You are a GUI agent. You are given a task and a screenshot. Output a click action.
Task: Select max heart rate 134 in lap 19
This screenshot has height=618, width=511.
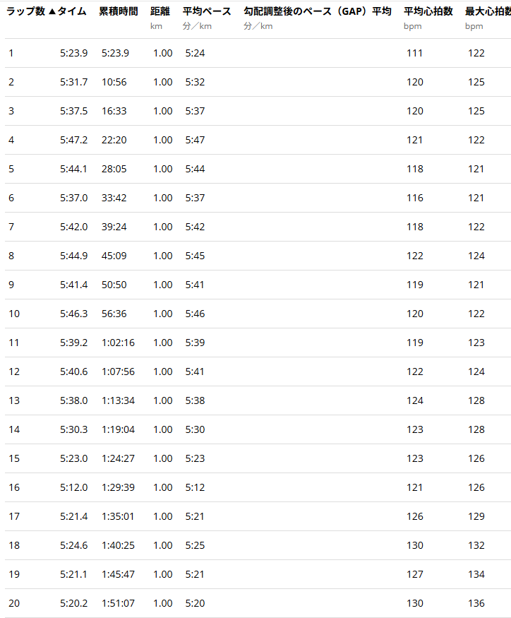click(476, 574)
